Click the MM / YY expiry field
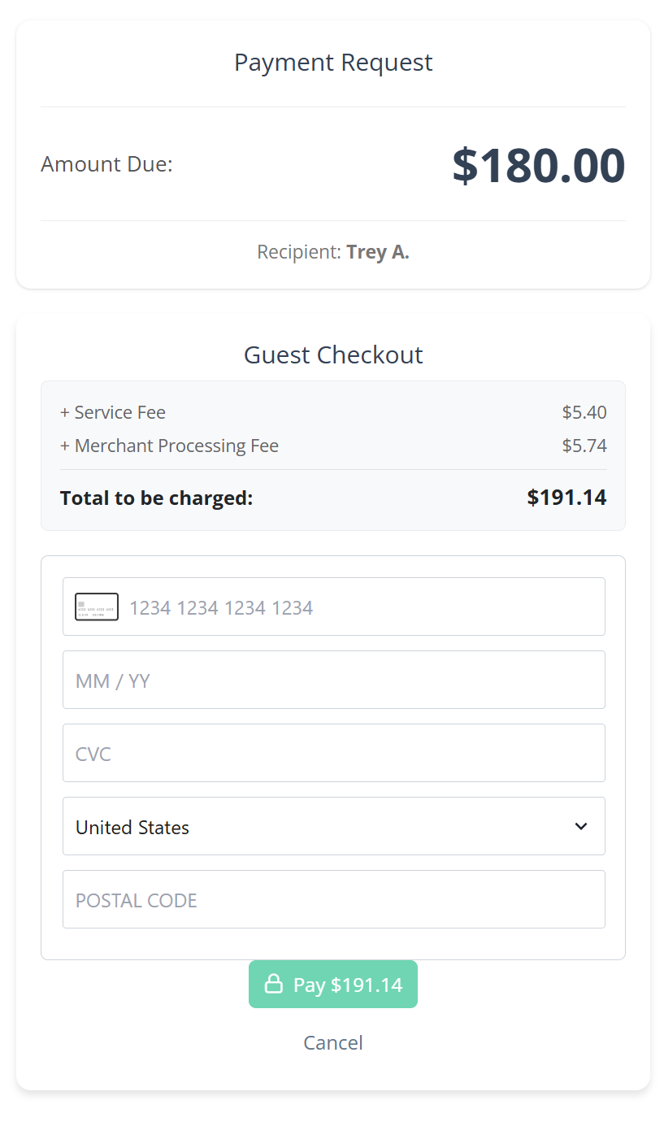The image size is (664, 1122). point(333,680)
